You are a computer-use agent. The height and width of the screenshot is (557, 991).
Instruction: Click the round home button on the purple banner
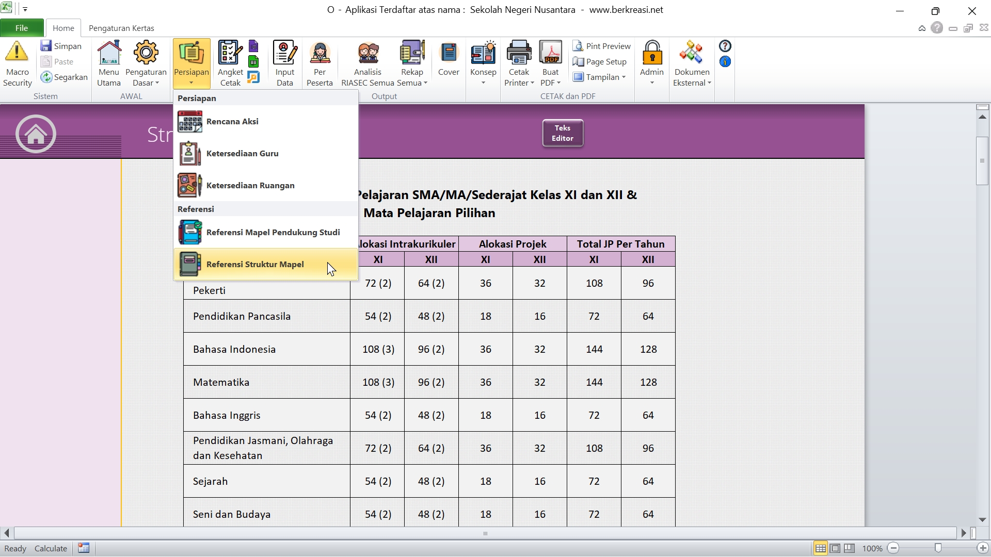[36, 134]
